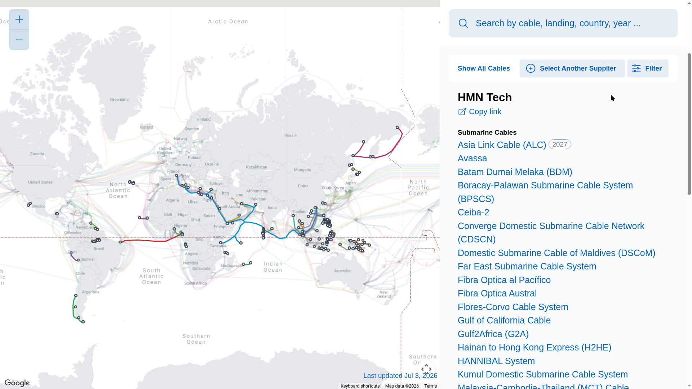Select Fibra Optica Austral cable
The image size is (692, 389).
[x=497, y=293]
